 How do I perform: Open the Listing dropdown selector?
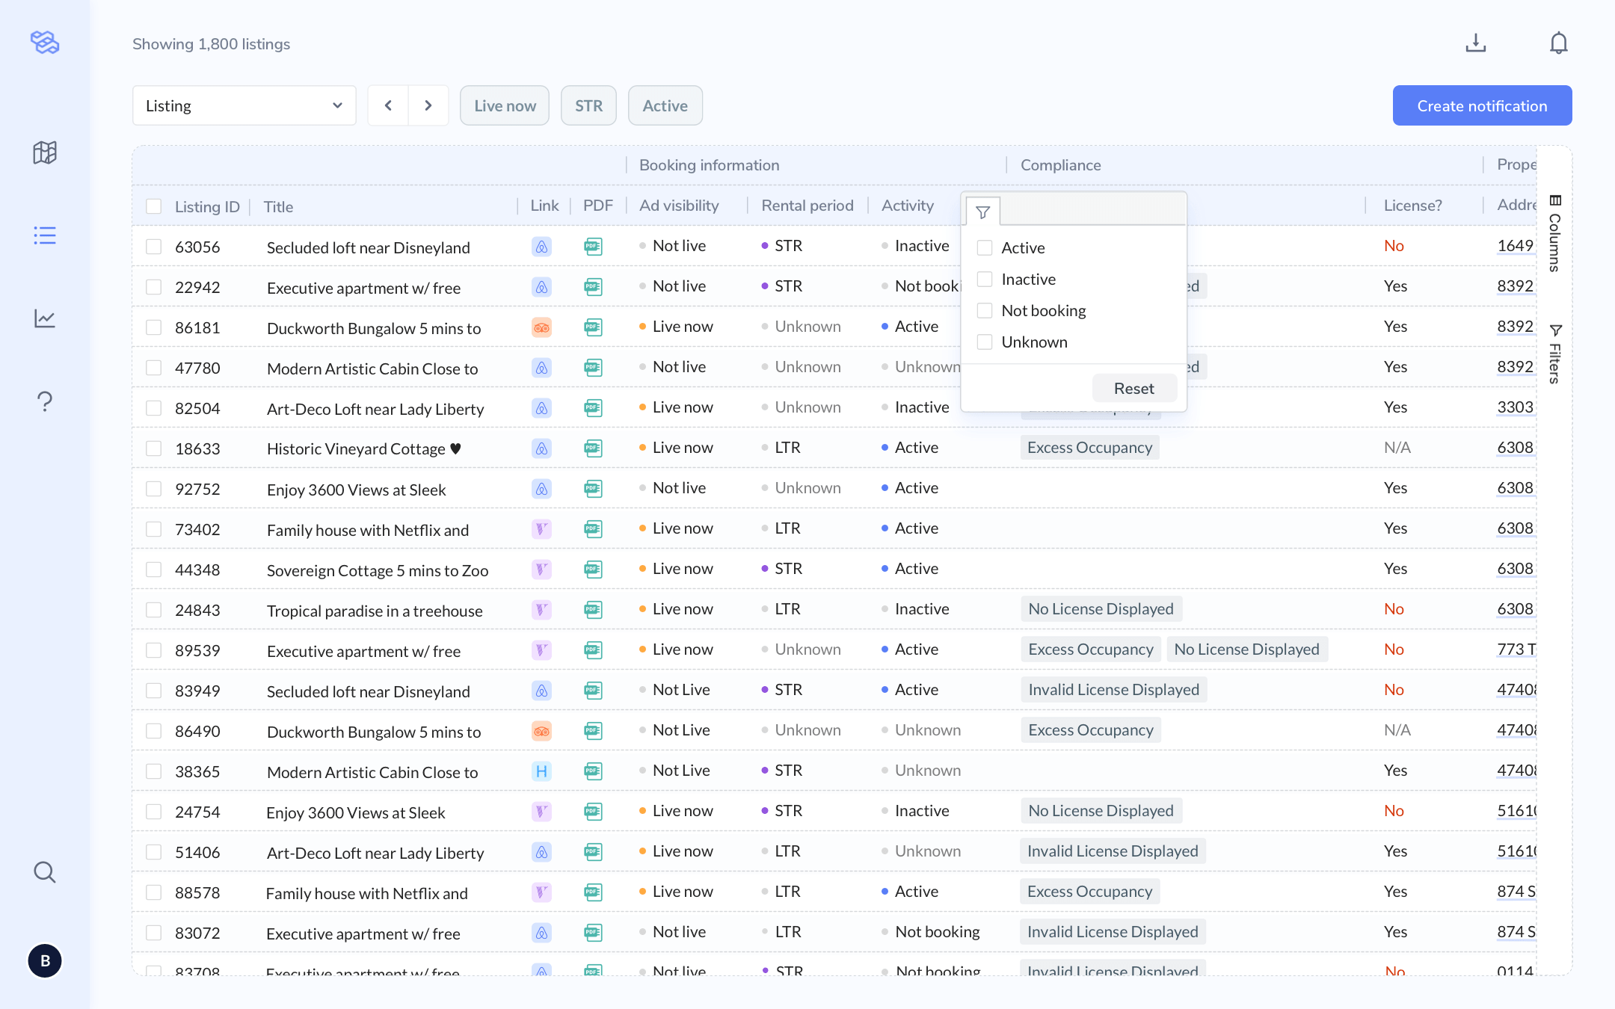point(244,105)
